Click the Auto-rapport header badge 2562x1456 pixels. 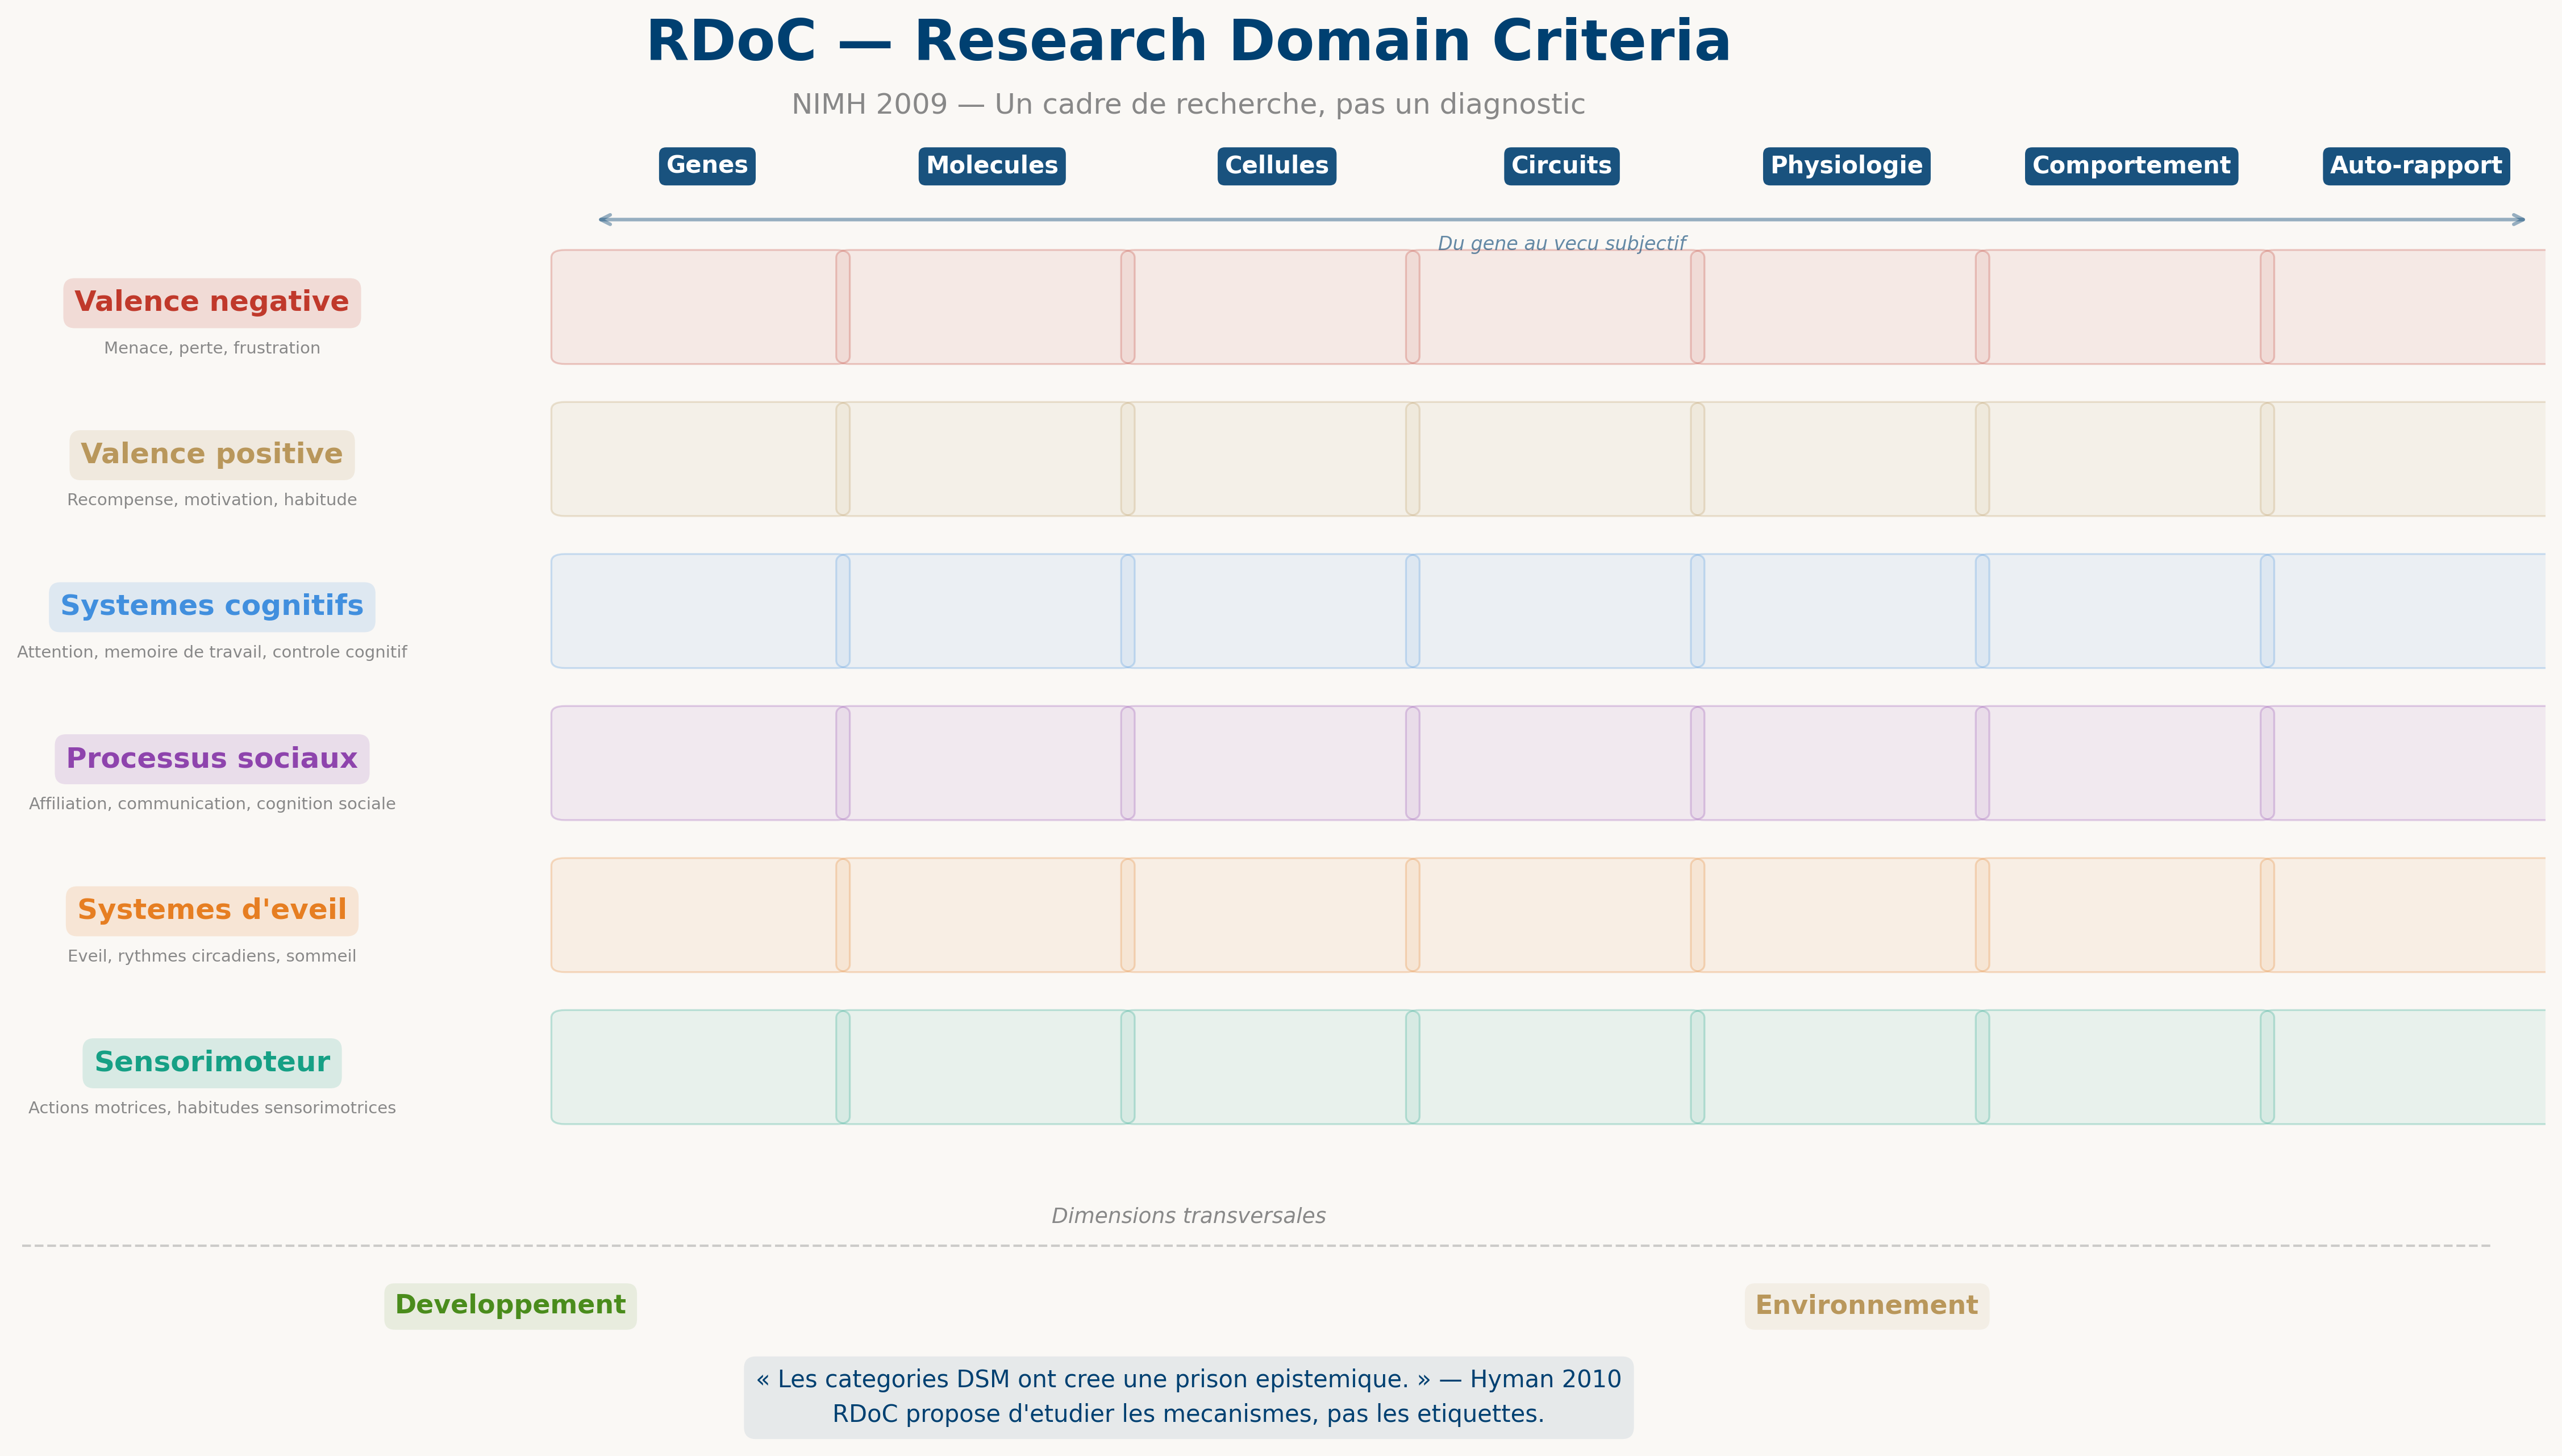tap(2415, 166)
